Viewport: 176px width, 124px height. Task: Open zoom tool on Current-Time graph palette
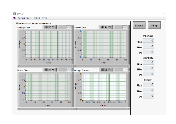(106, 27)
